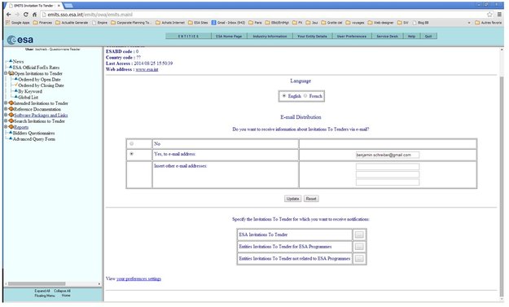Choose the Yes, to e-mail address radio option
The width and height of the screenshot is (509, 307).
tap(131, 154)
